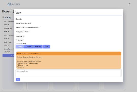
Task: Select the Iain Cambridge card name
Action: (x=9, y=22)
